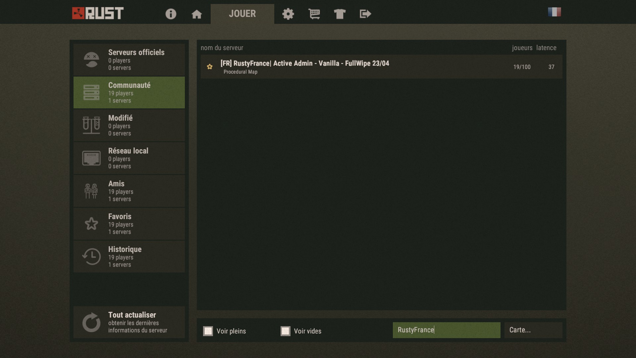The height and width of the screenshot is (358, 636).
Task: Change language via French flag
Action: point(555,12)
